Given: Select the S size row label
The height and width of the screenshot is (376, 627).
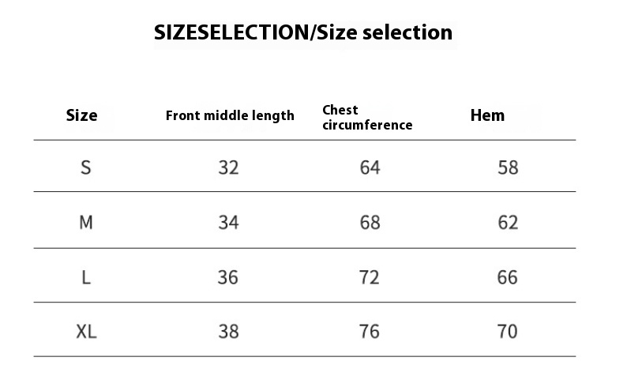Looking at the screenshot, I should (86, 167).
